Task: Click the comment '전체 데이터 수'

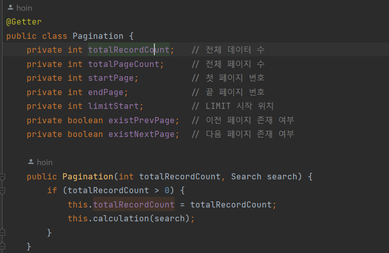Action: pyautogui.click(x=228, y=50)
